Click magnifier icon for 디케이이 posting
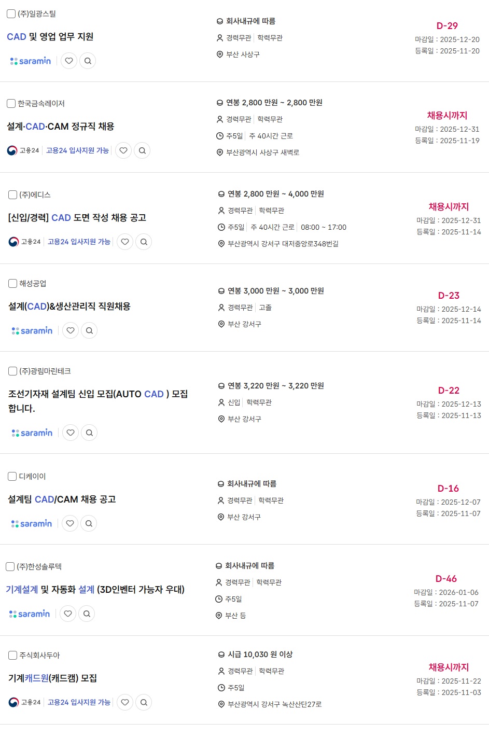The width and height of the screenshot is (489, 737). [x=89, y=523]
